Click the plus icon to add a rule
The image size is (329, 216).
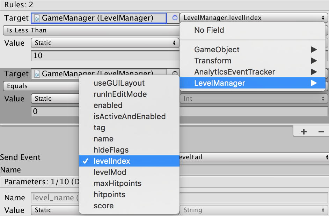pyautogui.click(x=304, y=132)
